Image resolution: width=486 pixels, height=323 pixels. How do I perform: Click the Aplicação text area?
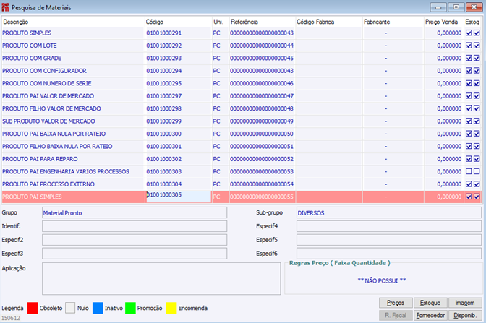161,278
